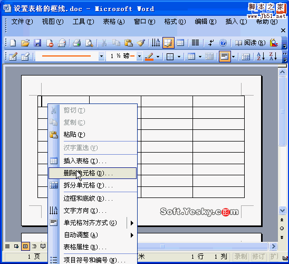Choose 拆分单元格(P)... from the context menu

[x=92, y=185]
